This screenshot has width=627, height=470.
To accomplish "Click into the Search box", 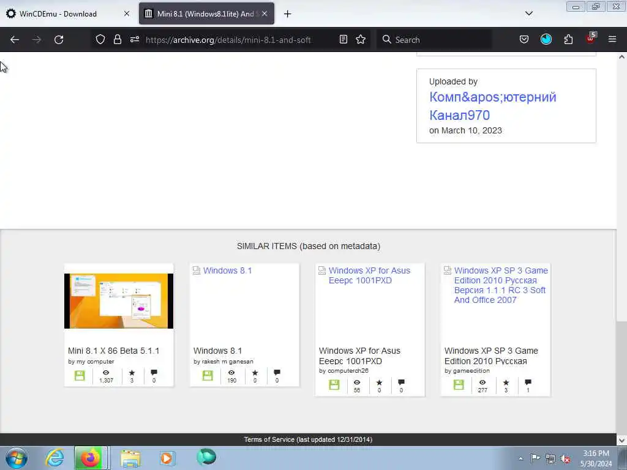I will pyautogui.click(x=434, y=40).
